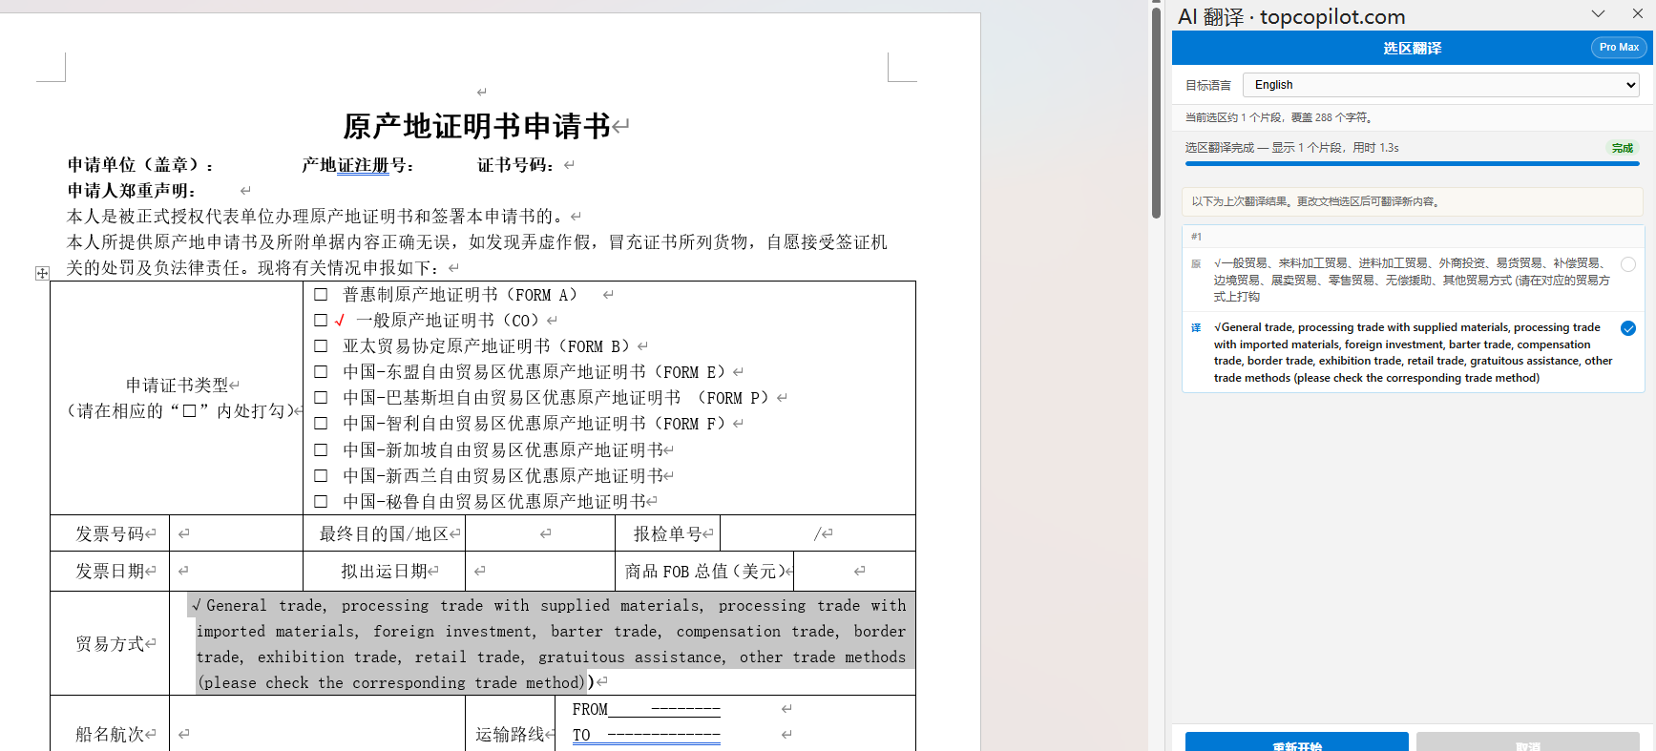Click the 证书号码 label

click(515, 165)
